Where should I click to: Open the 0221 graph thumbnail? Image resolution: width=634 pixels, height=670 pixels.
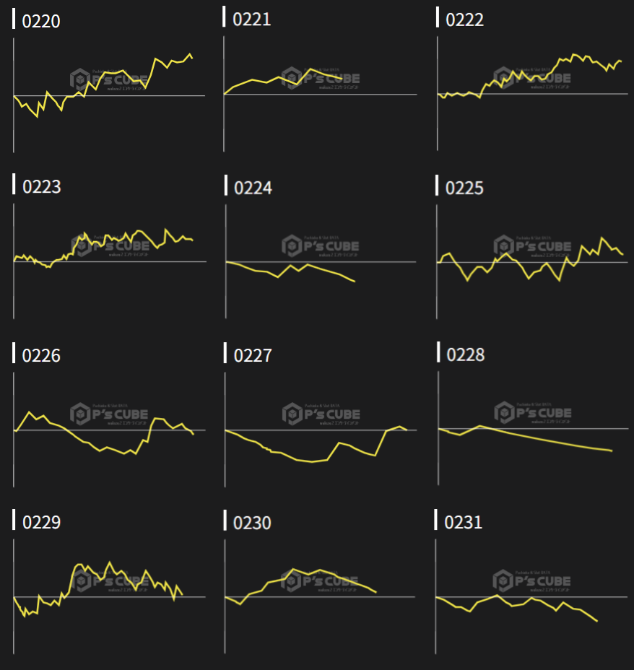[x=320, y=85]
